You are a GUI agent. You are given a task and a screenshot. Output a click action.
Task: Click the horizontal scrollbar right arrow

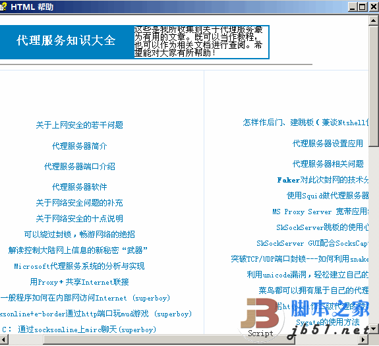363,339
